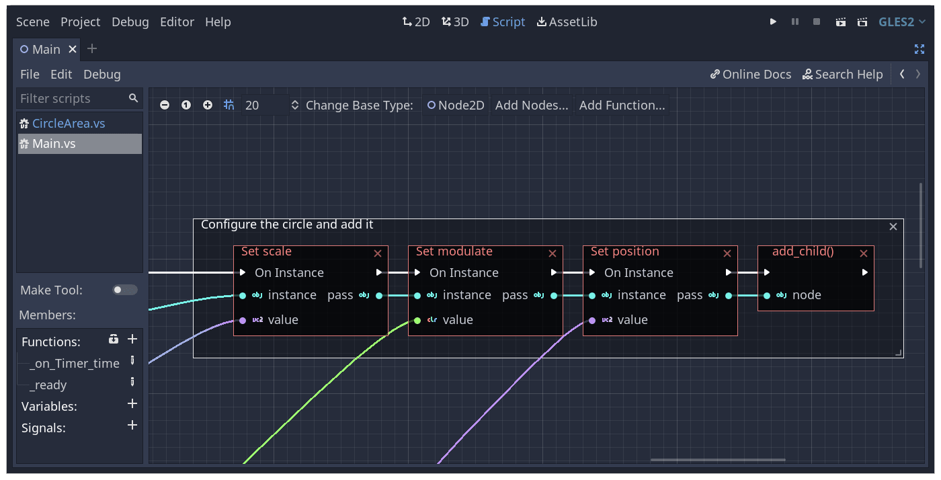The height and width of the screenshot is (480, 941).
Task: Open the Project menu
Action: 80,21
